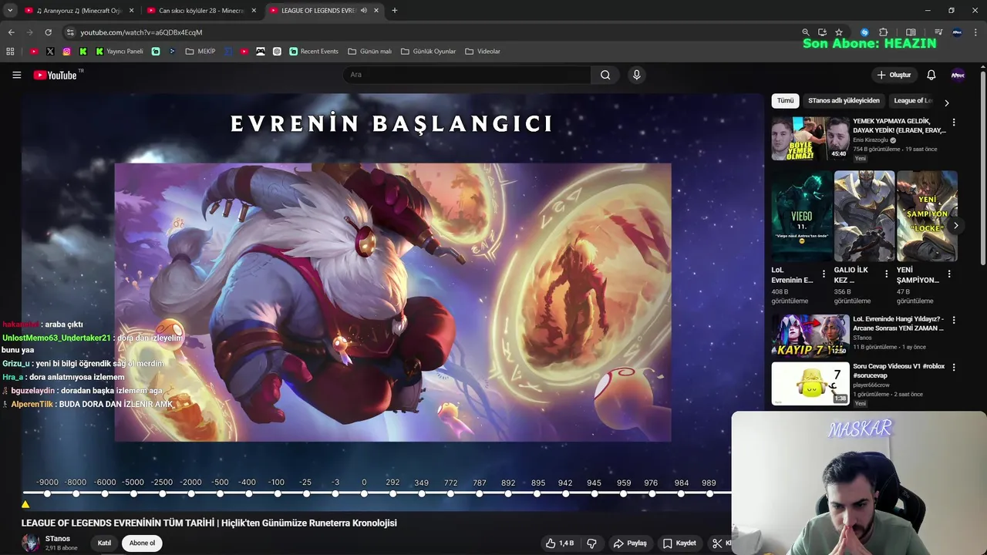Screen dimensions: 987x555
Task: Open the STanos channel avatar
Action: [x=31, y=543]
